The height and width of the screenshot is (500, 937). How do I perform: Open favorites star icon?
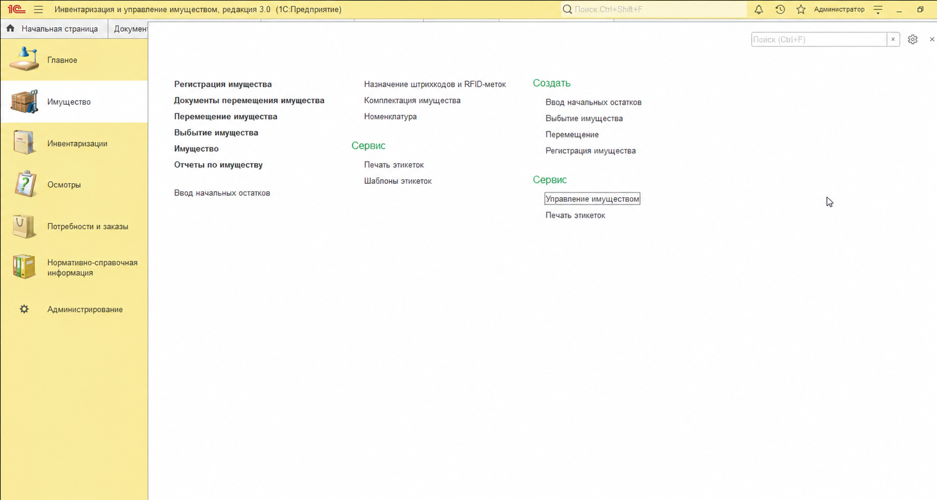point(800,9)
